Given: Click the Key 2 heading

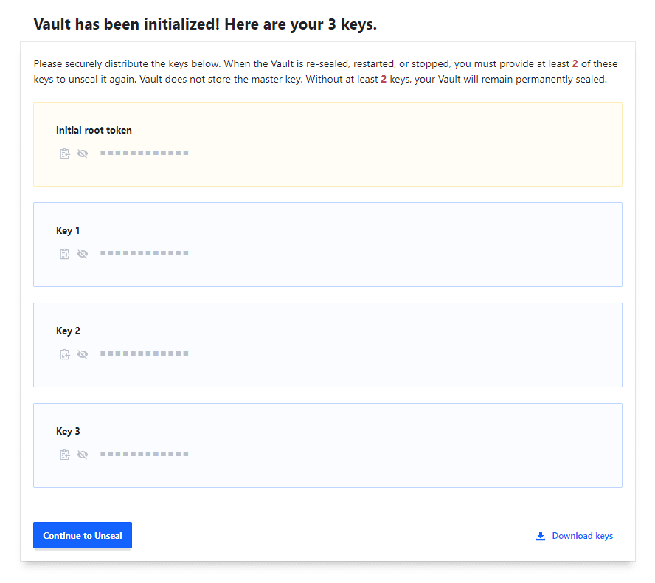Looking at the screenshot, I should (68, 331).
